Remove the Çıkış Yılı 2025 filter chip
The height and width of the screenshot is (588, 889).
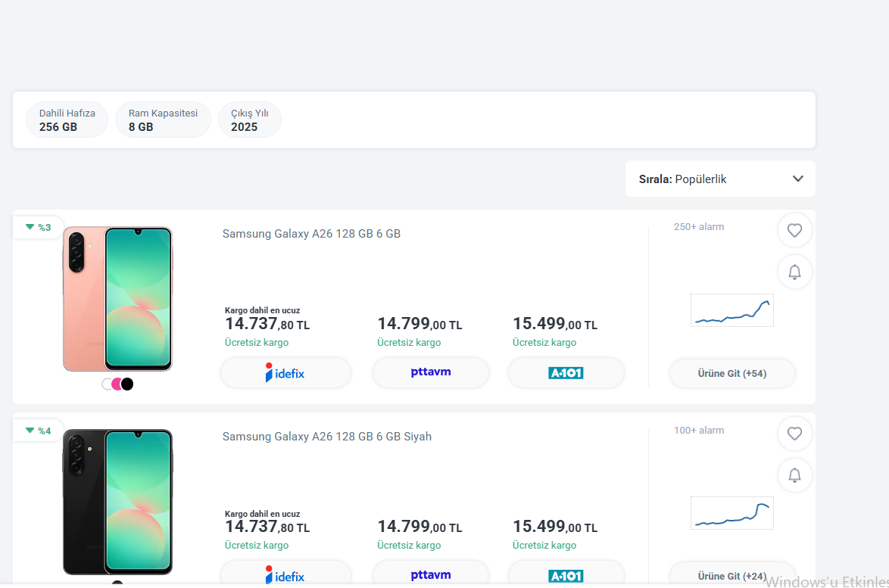pyautogui.click(x=249, y=120)
